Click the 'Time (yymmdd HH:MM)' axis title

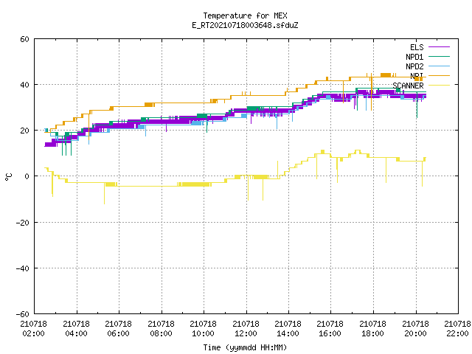(245, 347)
